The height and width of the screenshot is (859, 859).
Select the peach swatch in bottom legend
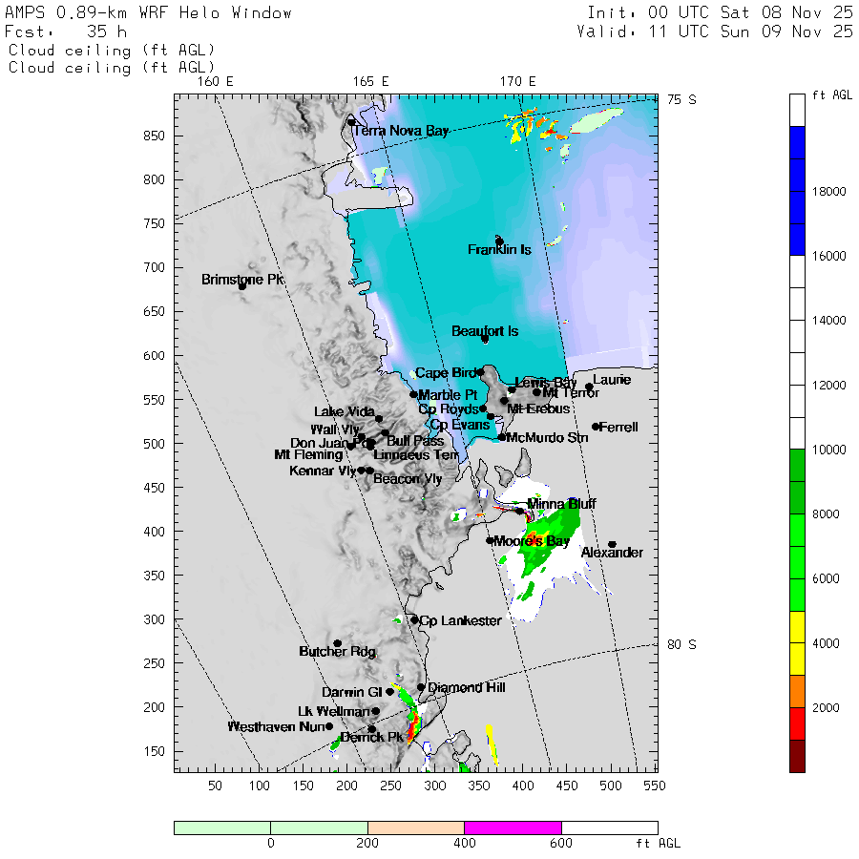[415, 828]
